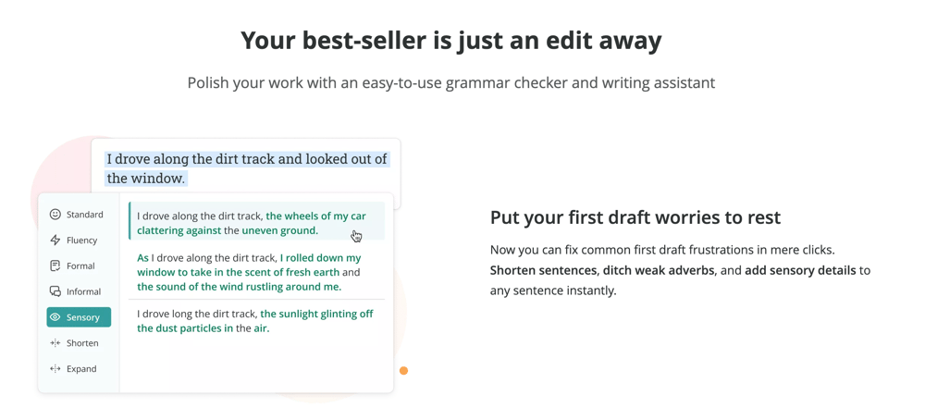
Task: Click the Expand arrows icon
Action: [55, 369]
